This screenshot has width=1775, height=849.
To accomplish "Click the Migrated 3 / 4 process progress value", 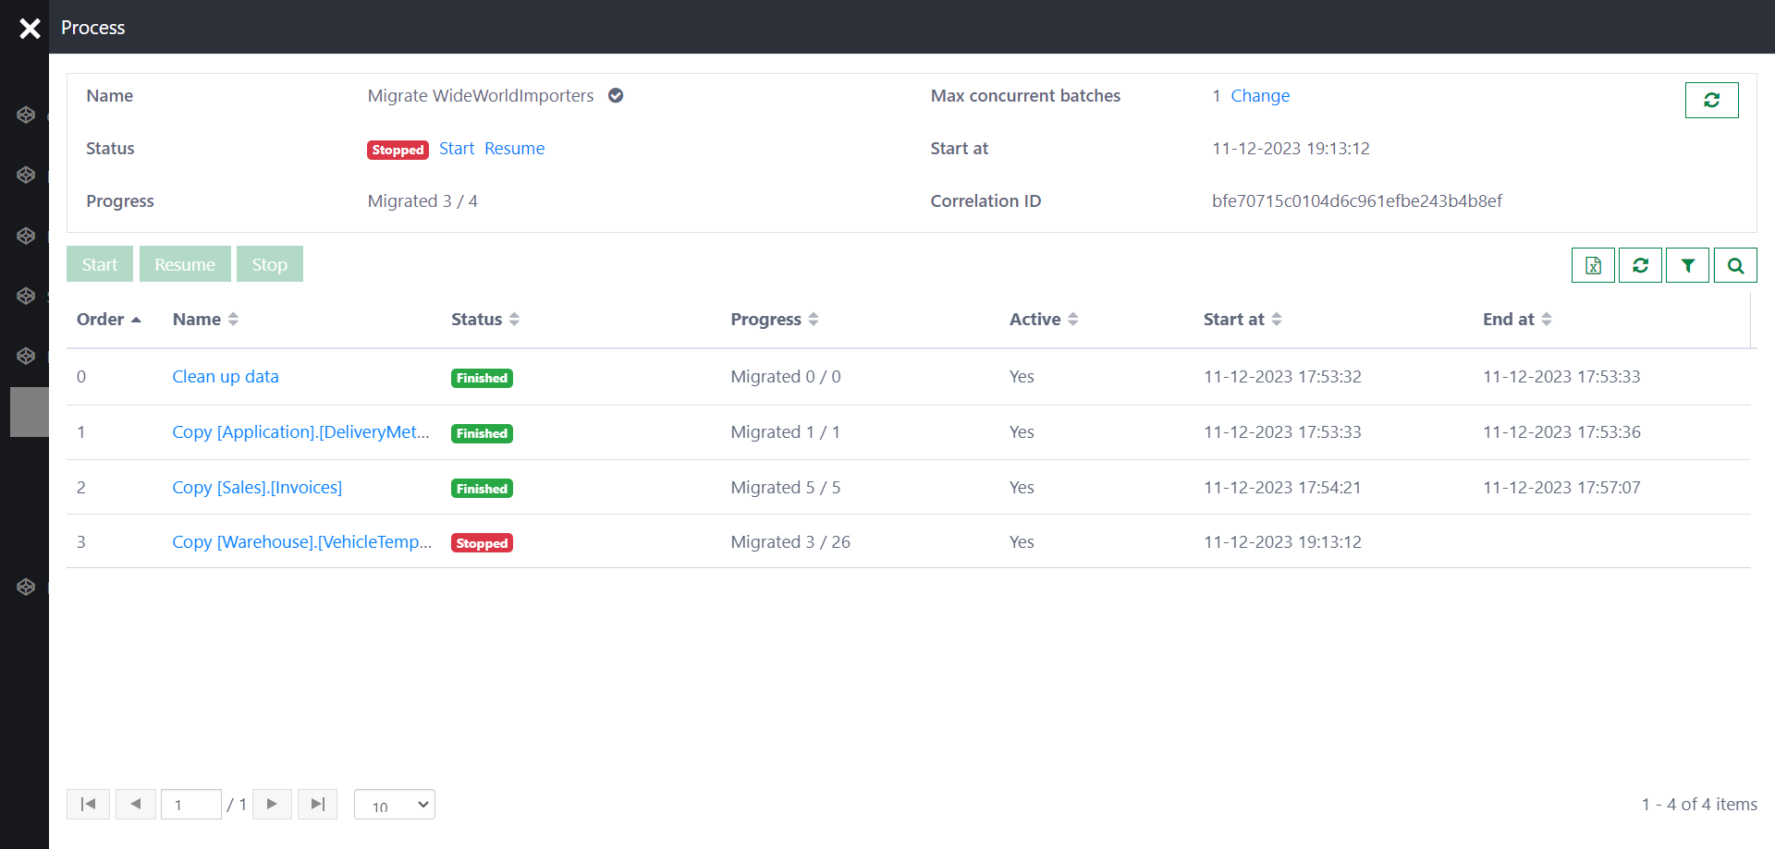I will (422, 200).
